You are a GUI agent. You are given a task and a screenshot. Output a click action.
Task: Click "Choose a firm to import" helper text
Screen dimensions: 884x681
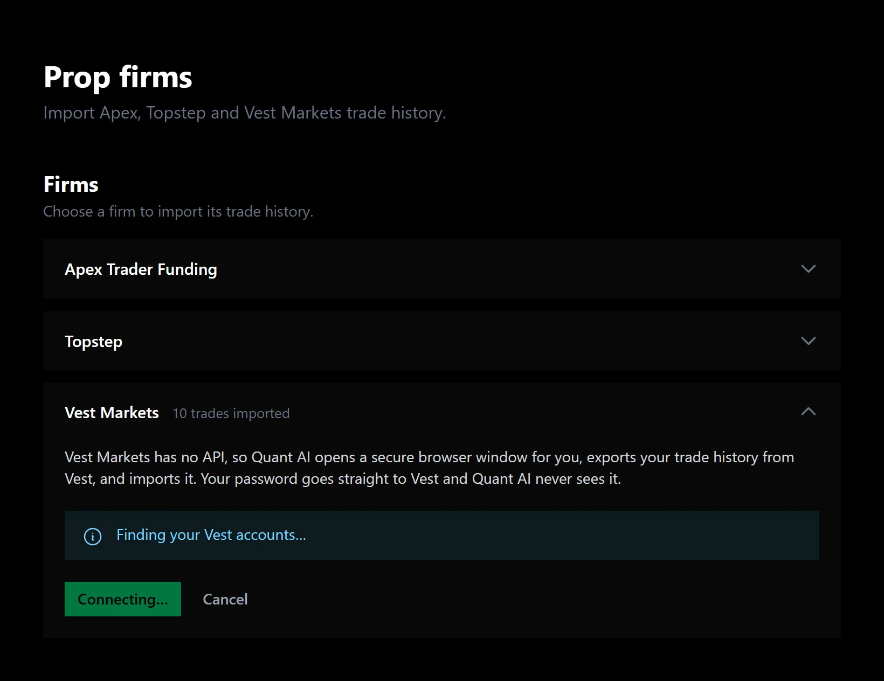click(x=178, y=212)
